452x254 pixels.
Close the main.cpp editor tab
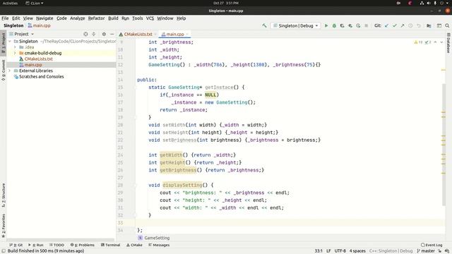(x=187, y=35)
